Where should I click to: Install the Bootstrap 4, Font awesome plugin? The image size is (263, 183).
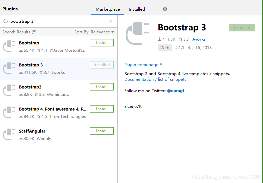102,109
